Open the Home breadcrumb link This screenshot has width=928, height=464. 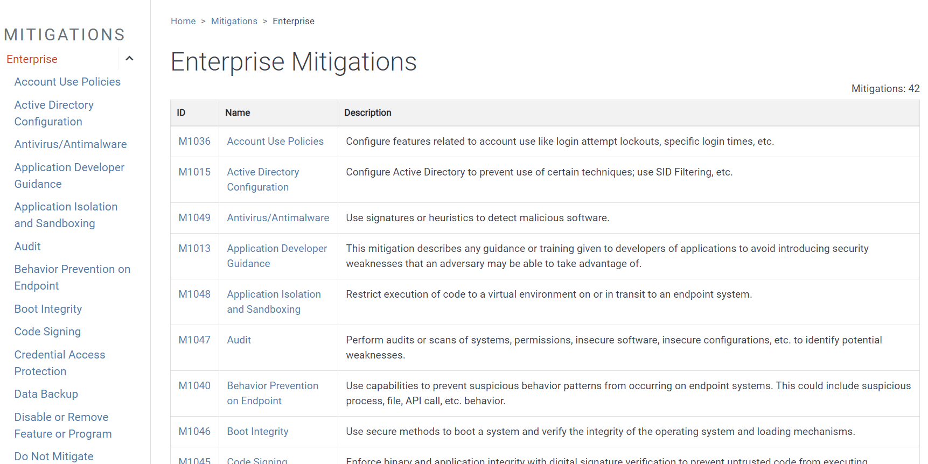pyautogui.click(x=183, y=21)
